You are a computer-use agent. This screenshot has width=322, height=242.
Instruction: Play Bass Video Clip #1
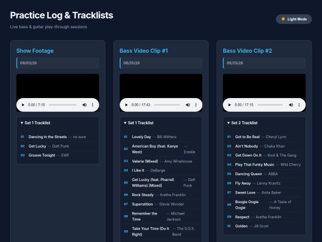126,105
